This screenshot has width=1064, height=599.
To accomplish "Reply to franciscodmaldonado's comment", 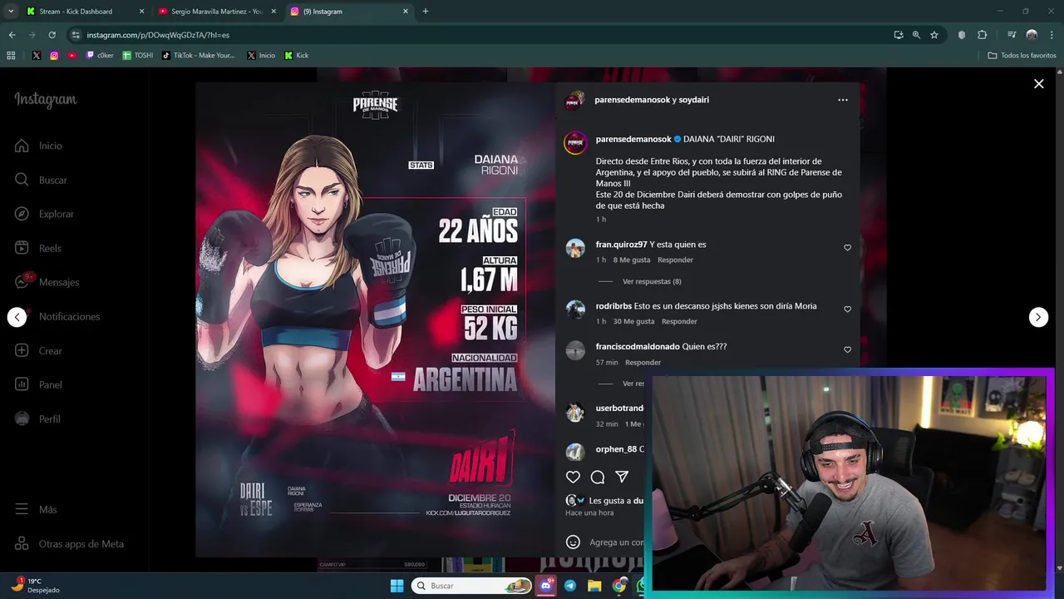I will pos(643,363).
